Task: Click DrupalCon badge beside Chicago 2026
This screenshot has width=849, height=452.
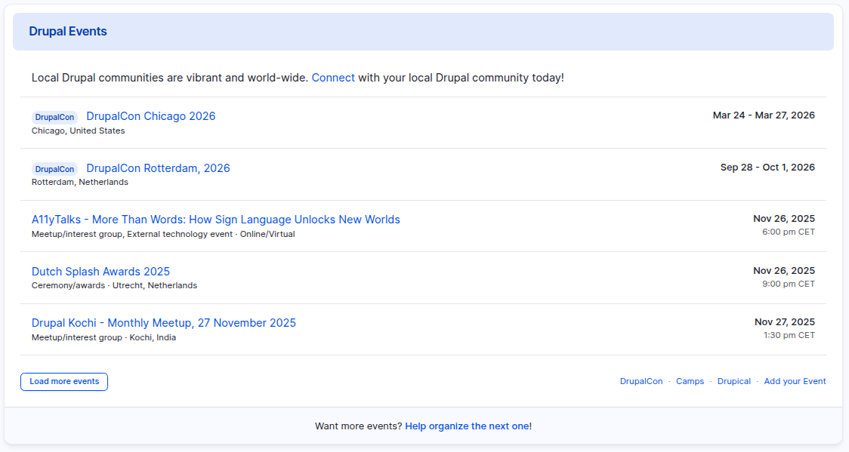Action: 54,117
